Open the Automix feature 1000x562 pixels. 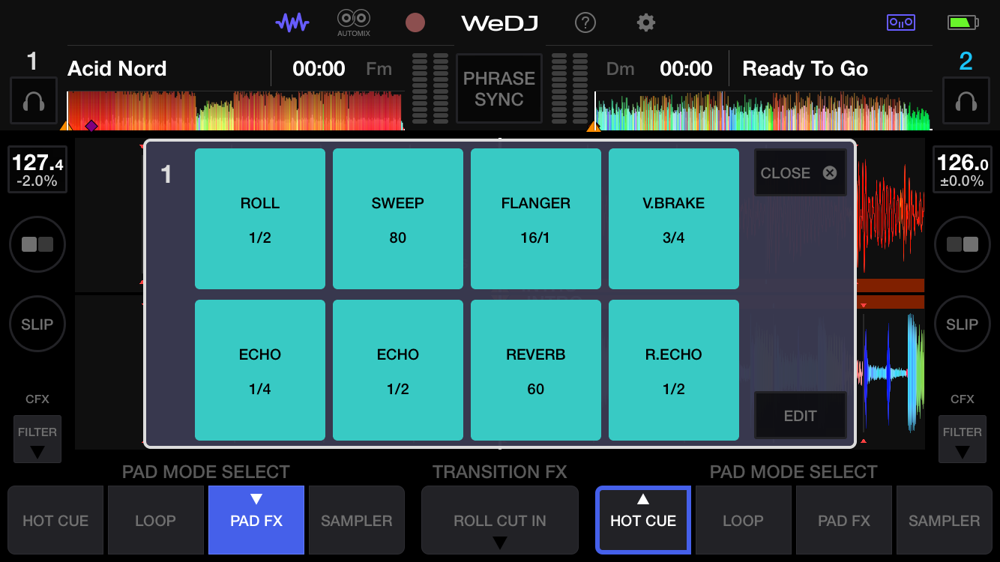[354, 22]
